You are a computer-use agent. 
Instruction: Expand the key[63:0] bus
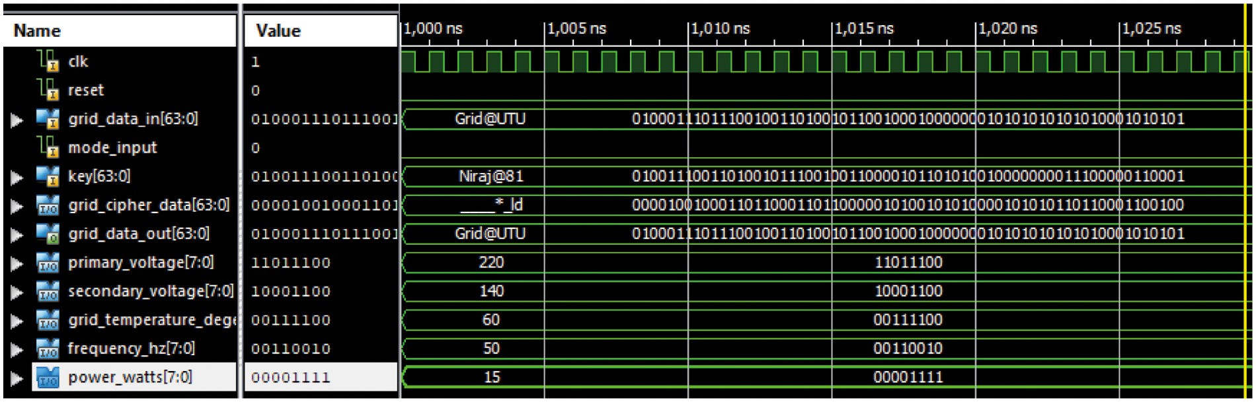[17, 177]
